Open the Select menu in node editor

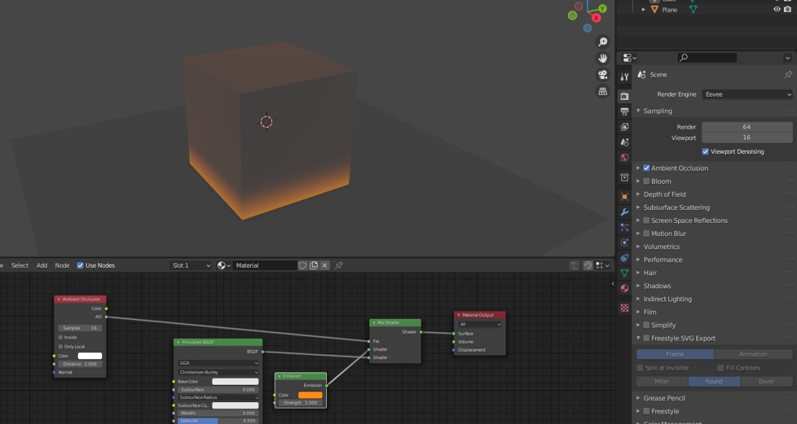pyautogui.click(x=20, y=265)
